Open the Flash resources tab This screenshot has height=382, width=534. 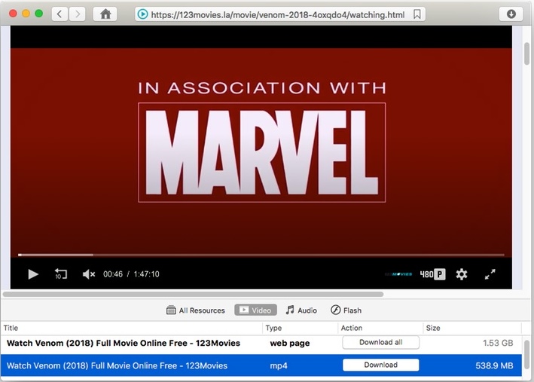(346, 310)
